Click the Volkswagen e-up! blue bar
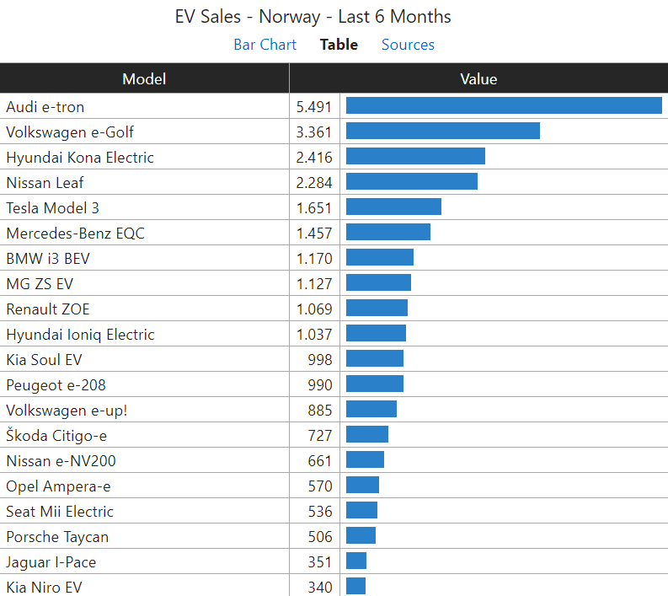This screenshot has width=668, height=596. [x=371, y=409]
